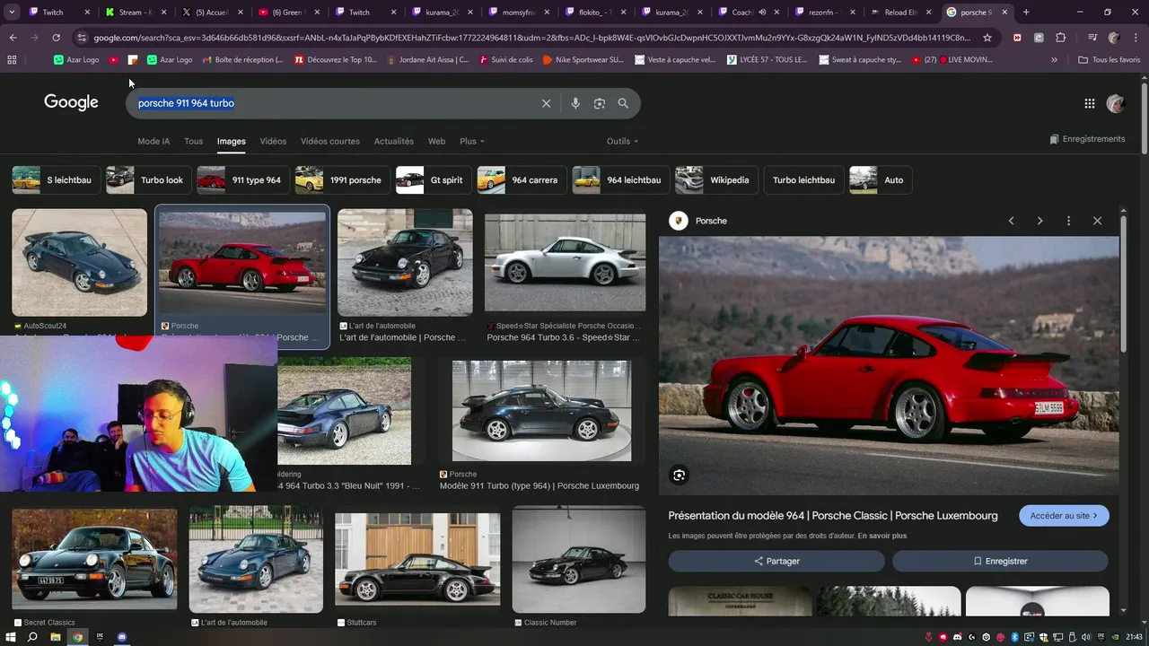Show next image in preview panel
Viewport: 1149px width, 646px height.
coord(1039,221)
